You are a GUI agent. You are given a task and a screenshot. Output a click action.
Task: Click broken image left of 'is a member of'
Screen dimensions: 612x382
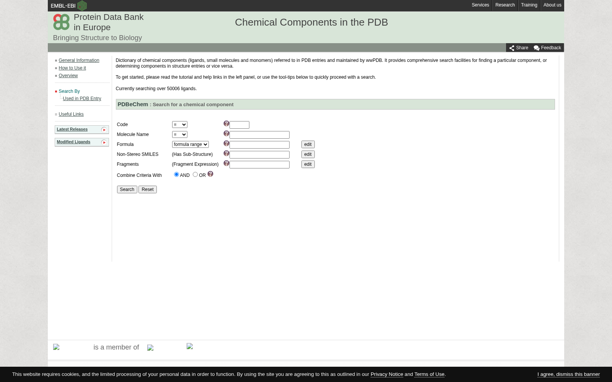tap(56, 347)
